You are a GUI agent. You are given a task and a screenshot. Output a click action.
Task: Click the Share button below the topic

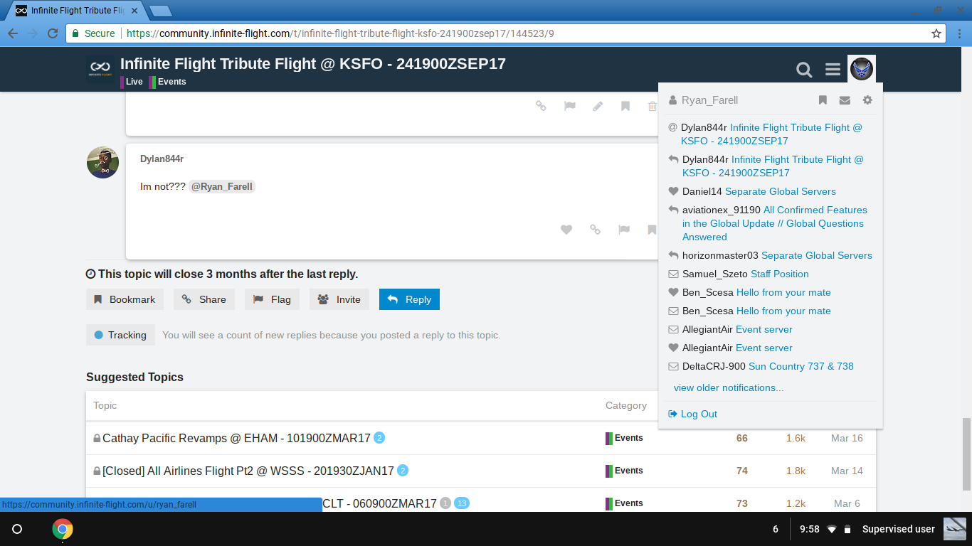point(204,299)
